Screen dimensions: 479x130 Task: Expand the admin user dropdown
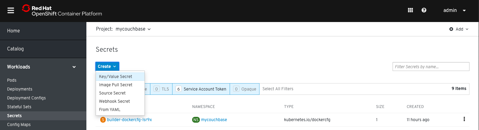[455, 10]
